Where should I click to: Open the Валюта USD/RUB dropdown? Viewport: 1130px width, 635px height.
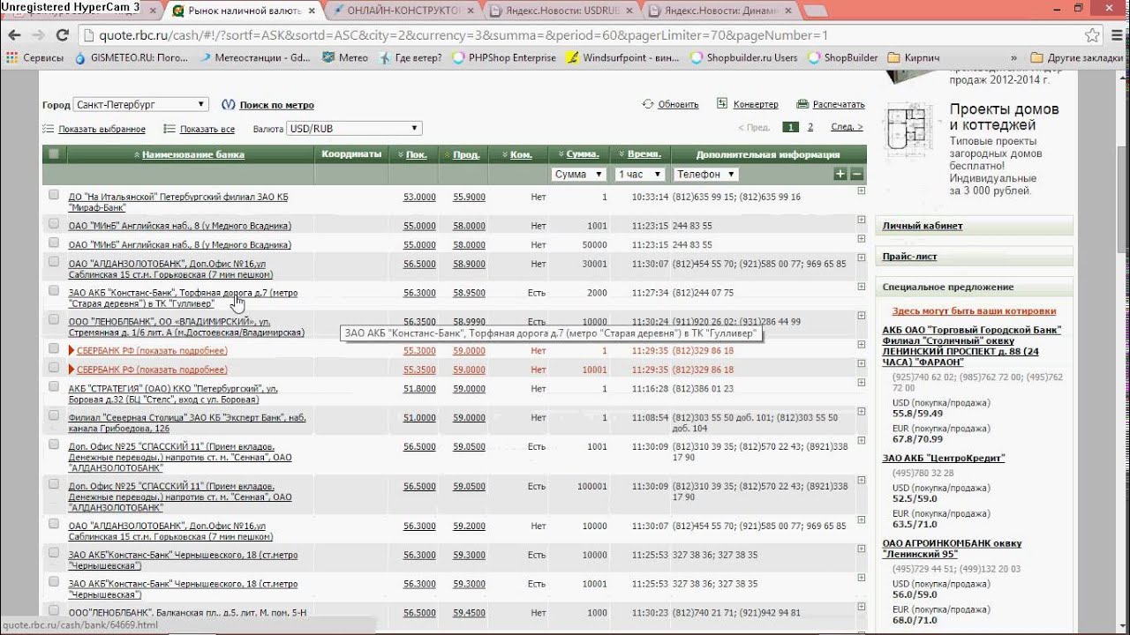pos(354,129)
